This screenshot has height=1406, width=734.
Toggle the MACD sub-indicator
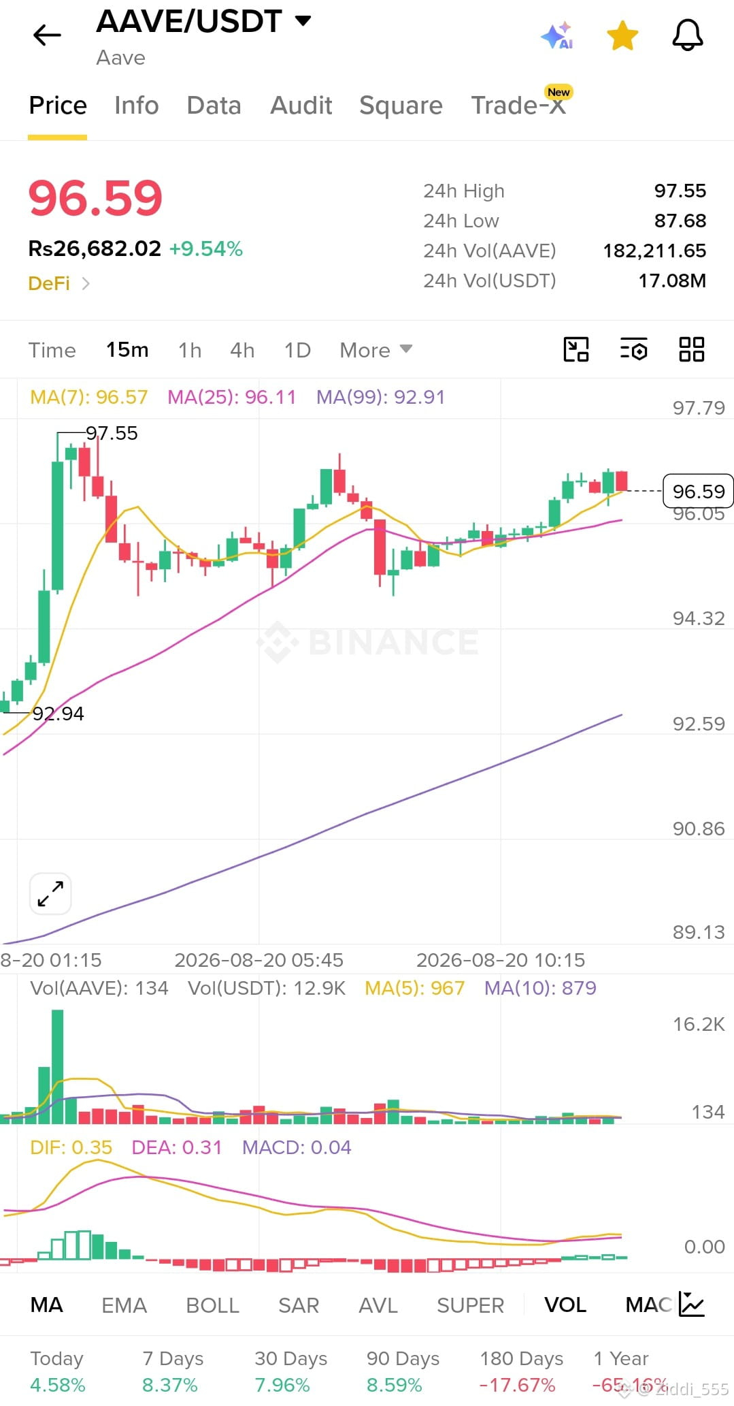(x=650, y=1305)
